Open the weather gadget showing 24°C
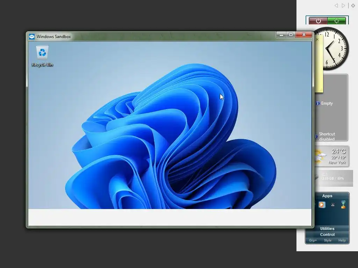The height and width of the screenshot is (268, 358). point(332,156)
